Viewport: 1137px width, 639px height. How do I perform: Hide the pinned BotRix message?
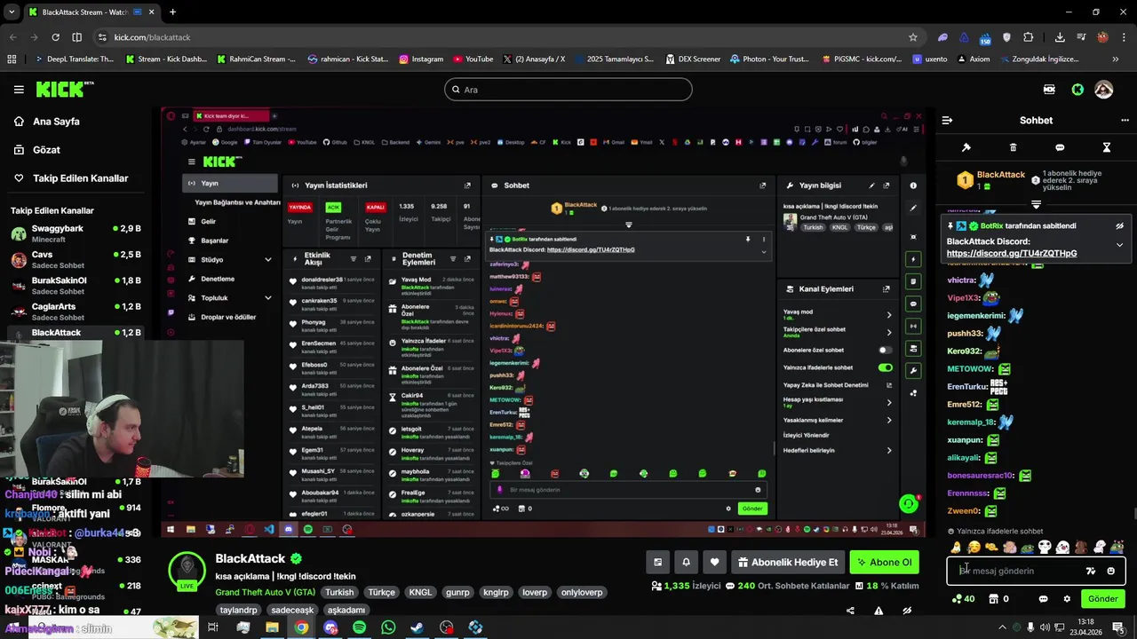pyautogui.click(x=1119, y=226)
